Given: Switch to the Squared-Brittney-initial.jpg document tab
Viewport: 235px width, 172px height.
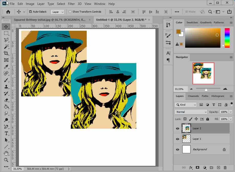Looking at the screenshot, I should click(50, 20).
